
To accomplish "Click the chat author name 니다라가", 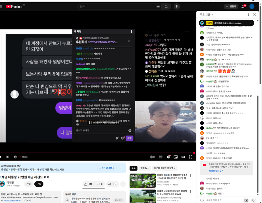I will click(210, 64).
